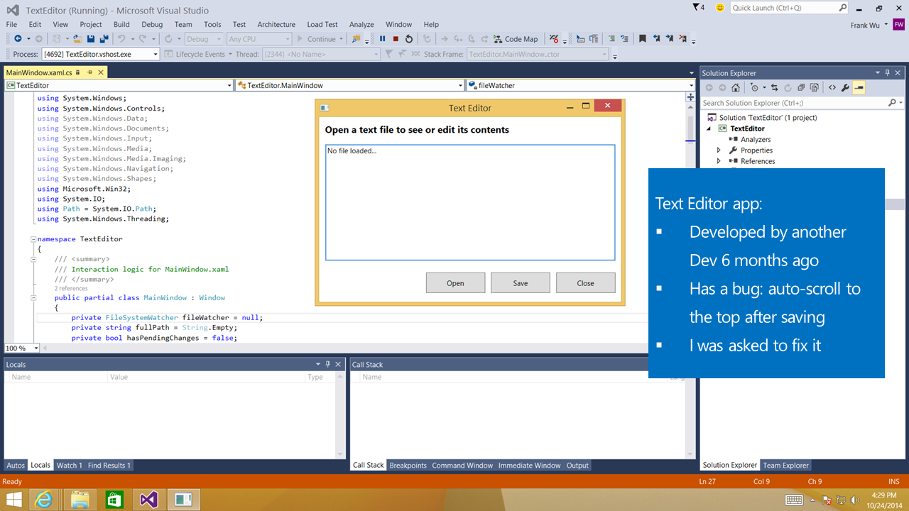
Task: Switch to the Immediate Window tab
Action: point(529,466)
